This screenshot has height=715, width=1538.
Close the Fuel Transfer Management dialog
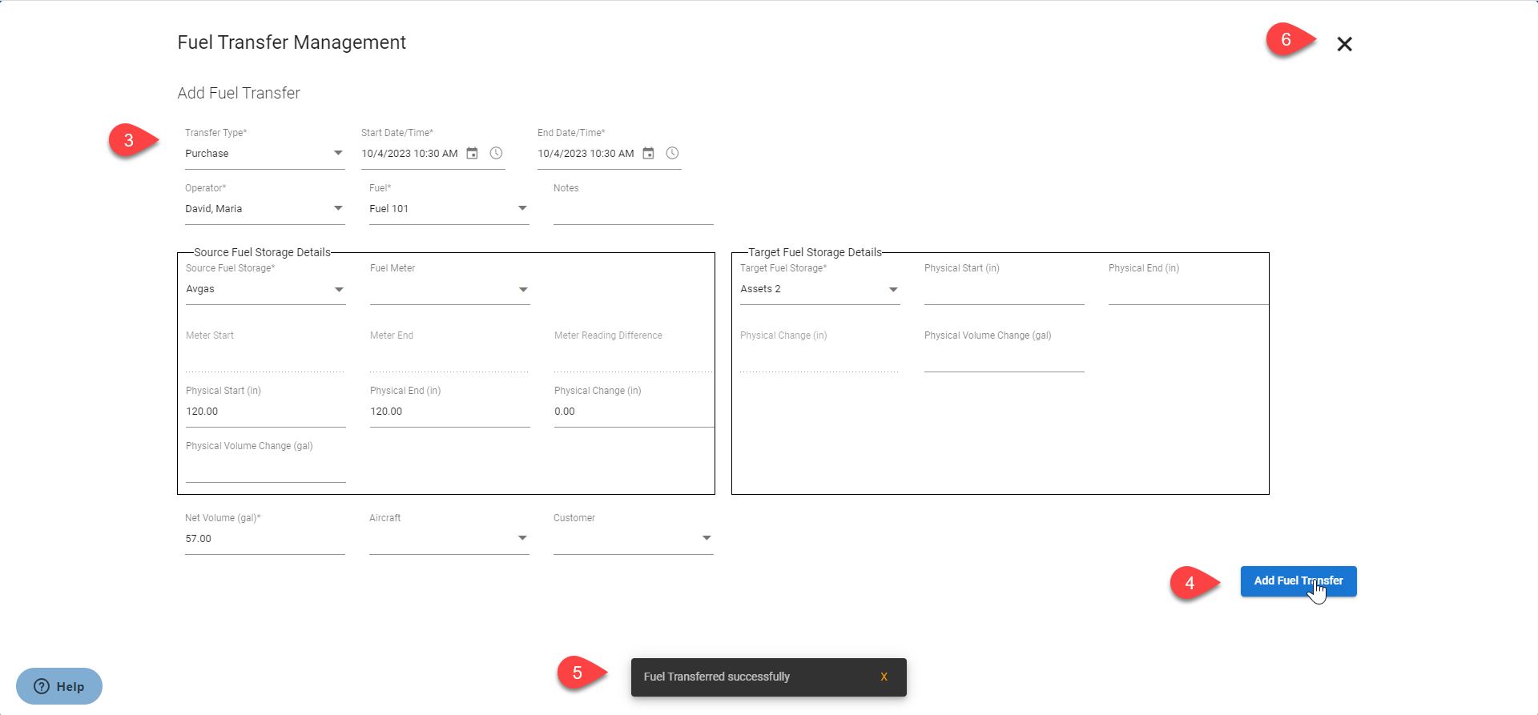tap(1344, 44)
